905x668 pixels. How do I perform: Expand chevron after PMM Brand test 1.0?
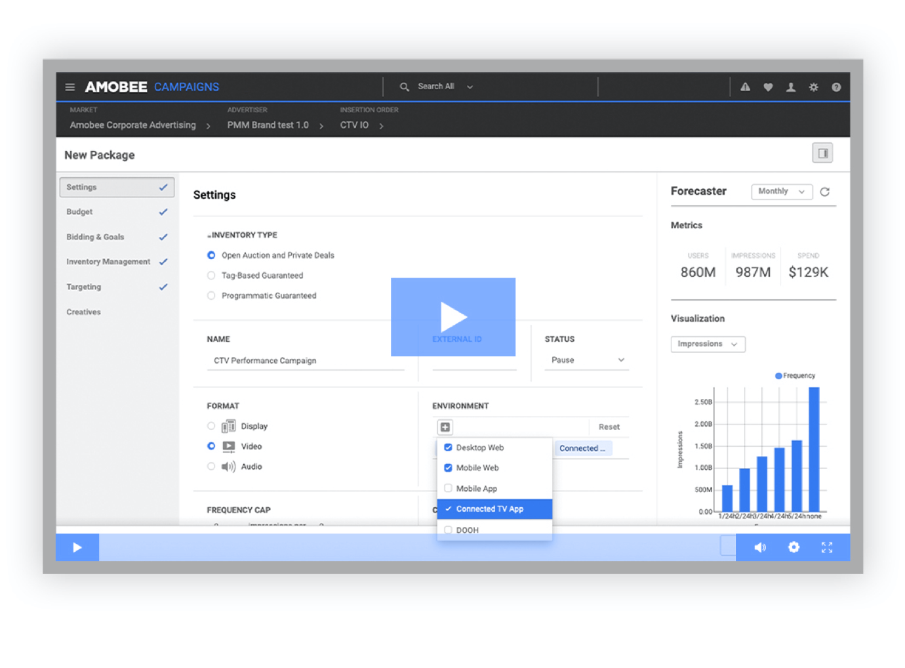[x=321, y=126]
